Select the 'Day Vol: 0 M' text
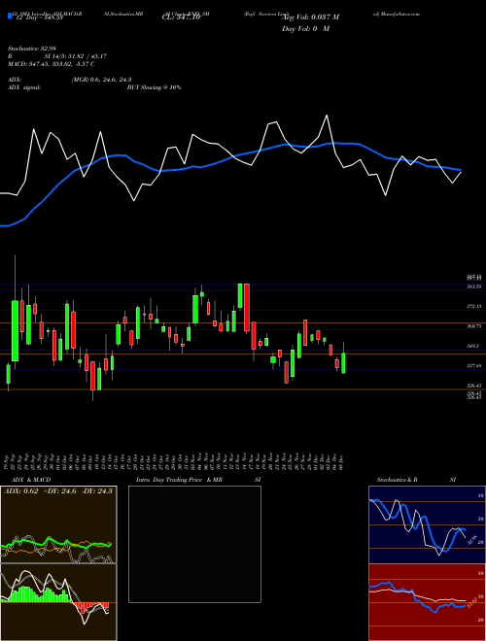Viewport: 486px width, 641px height. click(x=305, y=29)
